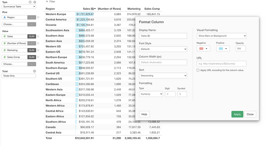The height and width of the screenshot is (146, 270).
Task: Click the (Number of Rows) column header
Action: click(x=109, y=9)
